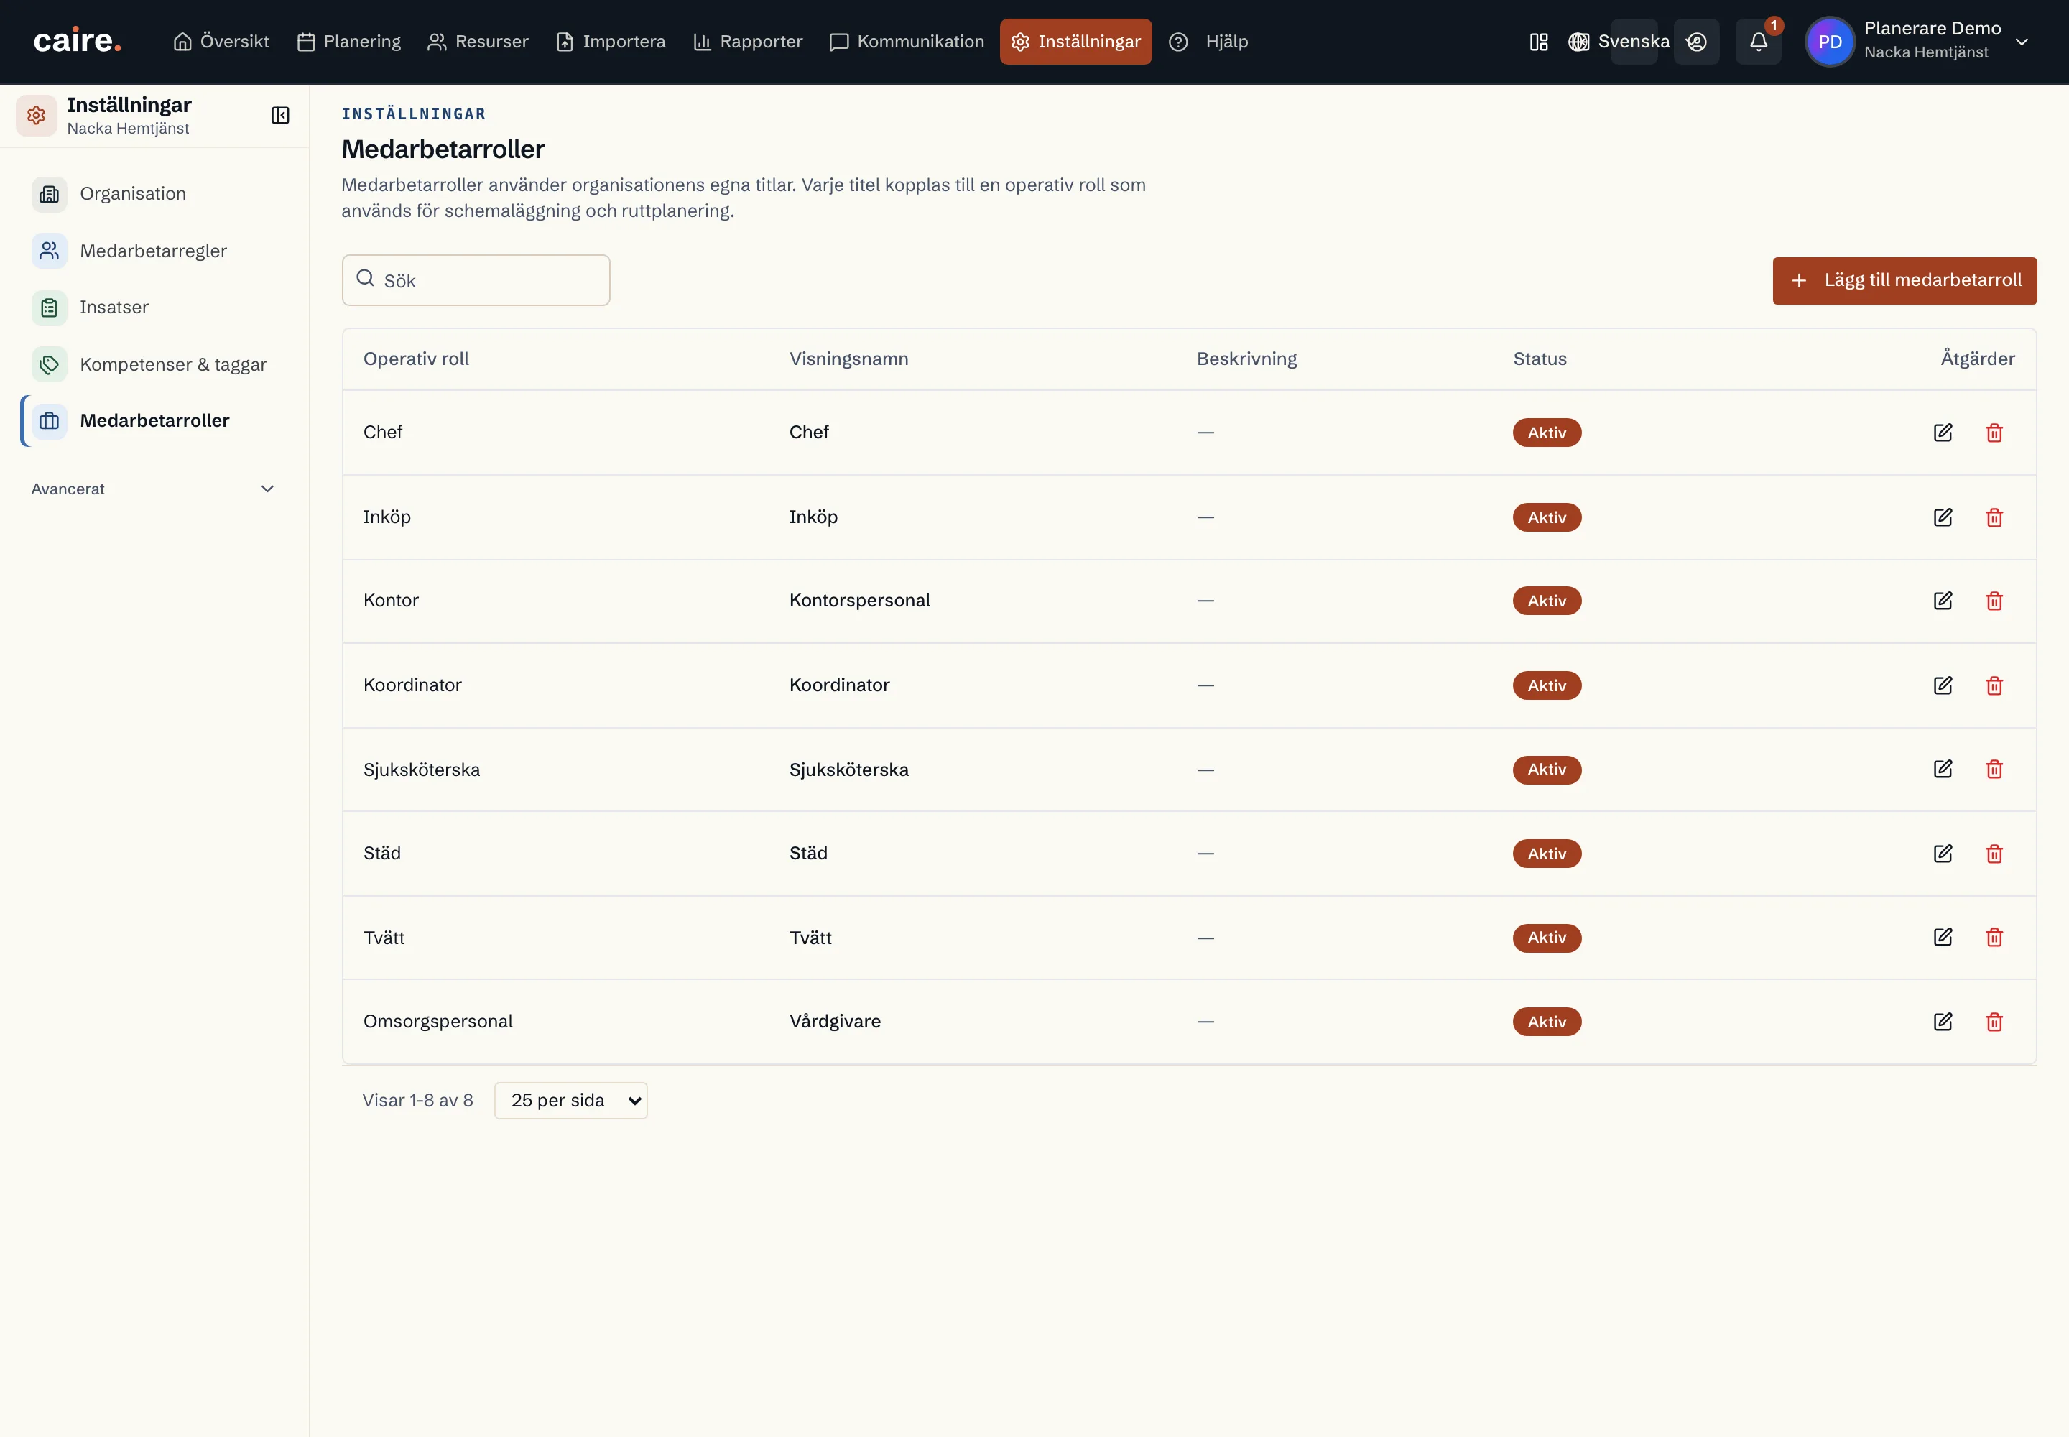2069x1437 pixels.
Task: Delete the Omsorgspersonal role
Action: pos(1994,1022)
